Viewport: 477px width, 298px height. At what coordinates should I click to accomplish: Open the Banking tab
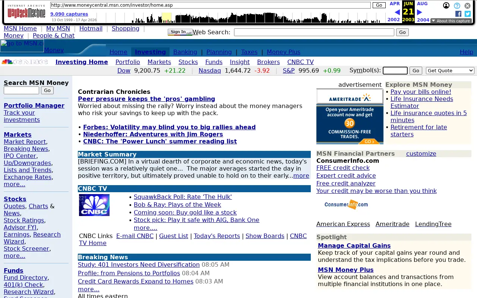tap(185, 52)
